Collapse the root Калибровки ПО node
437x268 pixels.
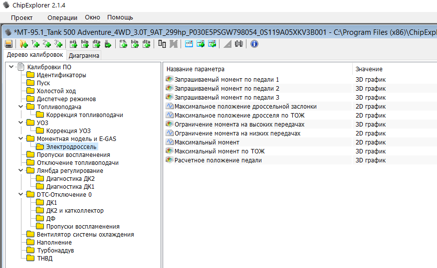(11, 67)
